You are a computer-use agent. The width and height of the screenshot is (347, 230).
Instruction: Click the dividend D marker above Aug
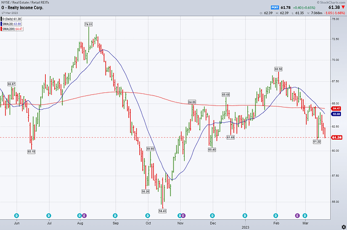pyautogui.click(x=79, y=215)
